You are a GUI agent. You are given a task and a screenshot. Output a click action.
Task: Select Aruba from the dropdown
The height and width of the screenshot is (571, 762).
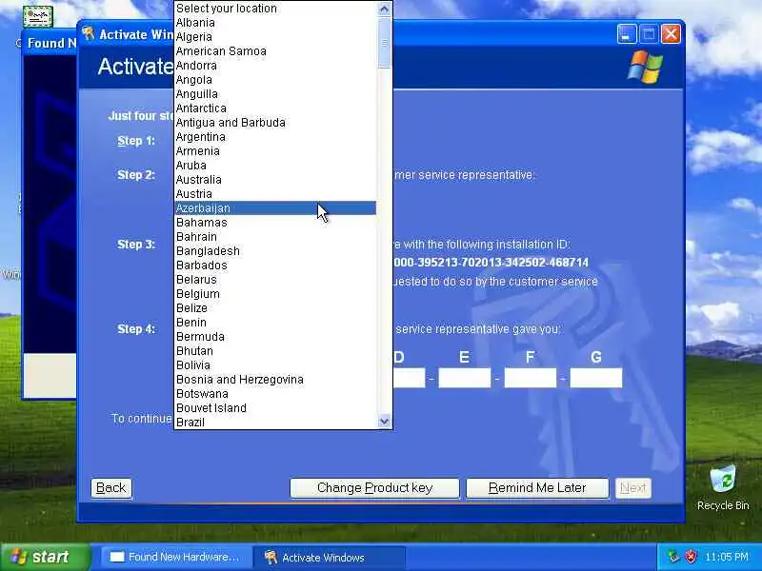pos(275,165)
